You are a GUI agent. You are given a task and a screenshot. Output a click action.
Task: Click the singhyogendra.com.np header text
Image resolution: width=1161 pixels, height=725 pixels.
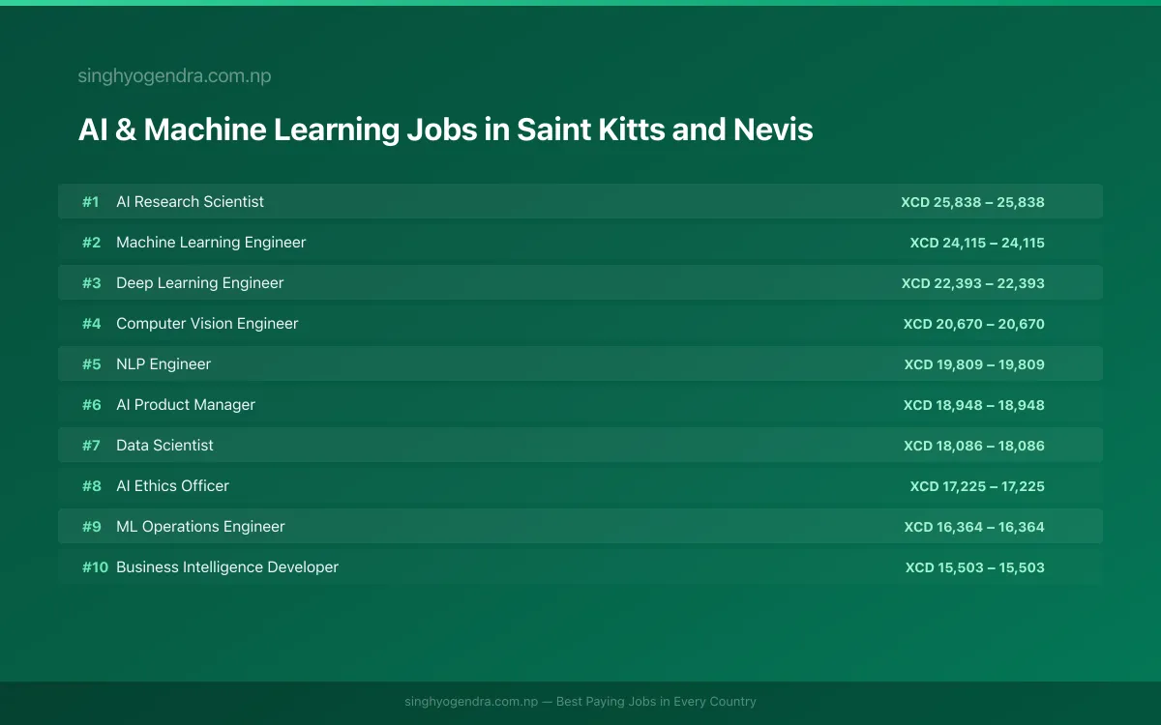click(174, 76)
